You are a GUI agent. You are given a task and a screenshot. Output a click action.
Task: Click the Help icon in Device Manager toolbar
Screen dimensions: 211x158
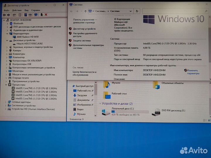(25, 15)
